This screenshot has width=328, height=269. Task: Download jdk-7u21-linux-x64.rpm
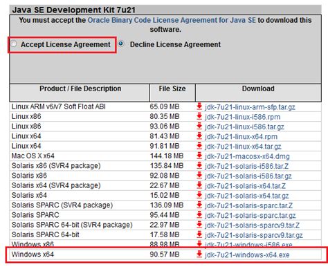(x=241, y=137)
